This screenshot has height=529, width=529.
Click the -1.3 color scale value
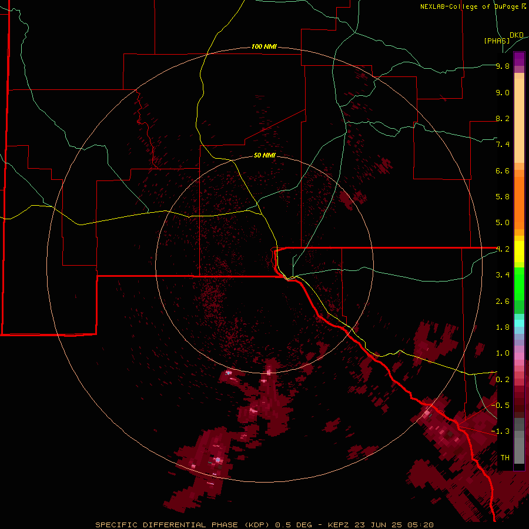pyautogui.click(x=500, y=431)
